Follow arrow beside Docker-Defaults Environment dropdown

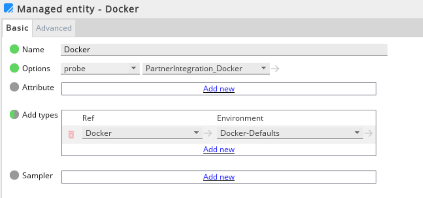click(369, 133)
